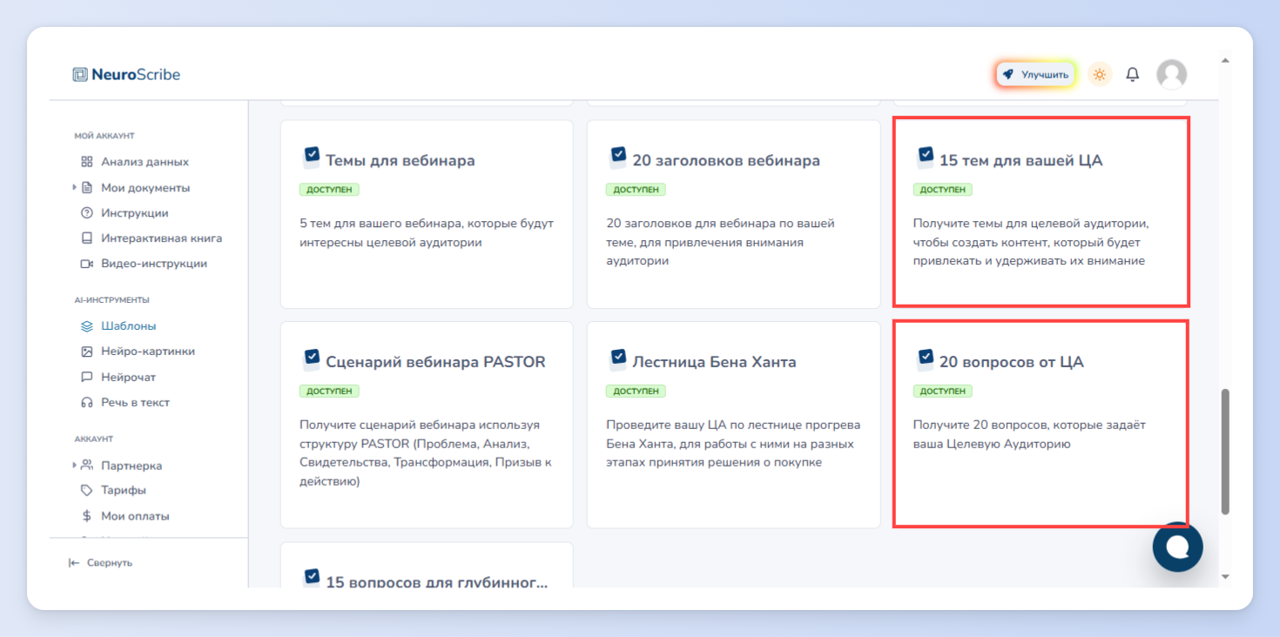Click the Анализ данных grid icon
Screen dimensions: 1280x637
pyautogui.click(x=87, y=162)
